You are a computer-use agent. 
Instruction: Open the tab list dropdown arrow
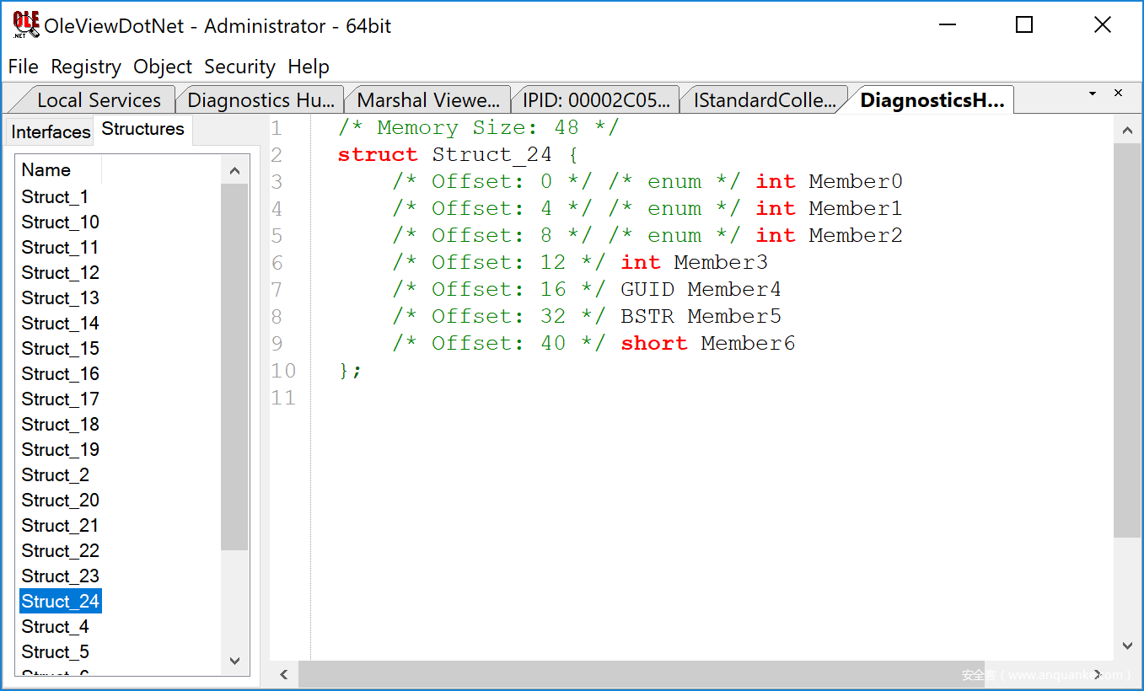click(x=1093, y=94)
